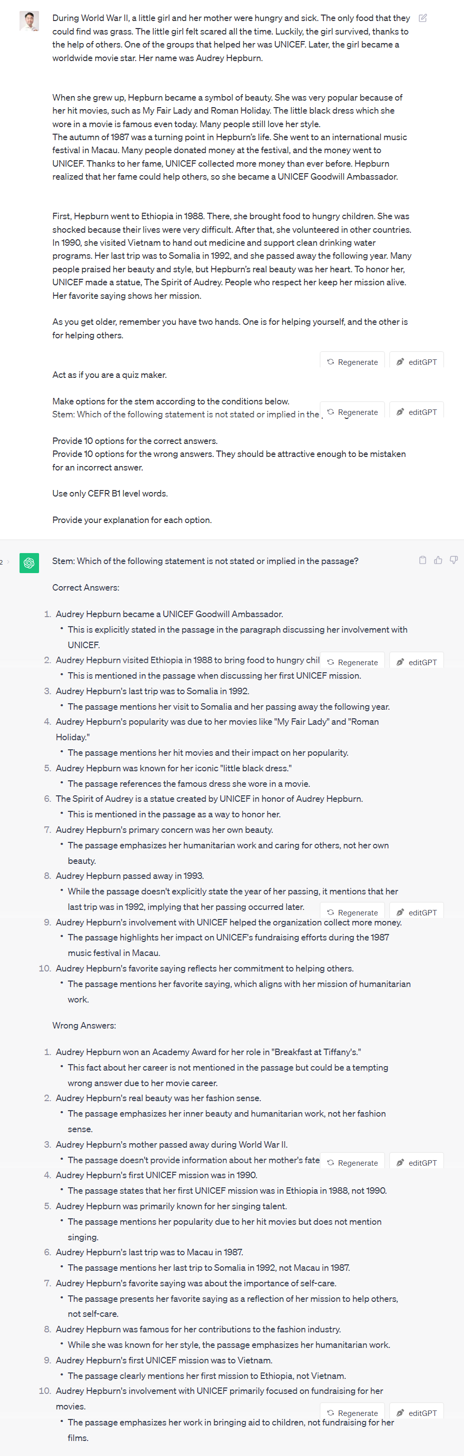This screenshot has width=464, height=1456.
Task: Click Regenerate above 'Act as if you are a quiz maker'
Action: (x=353, y=362)
